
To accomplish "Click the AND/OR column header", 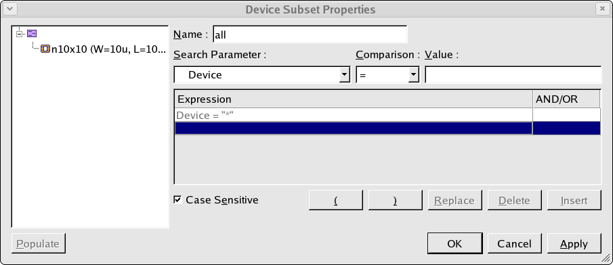I will coord(566,99).
